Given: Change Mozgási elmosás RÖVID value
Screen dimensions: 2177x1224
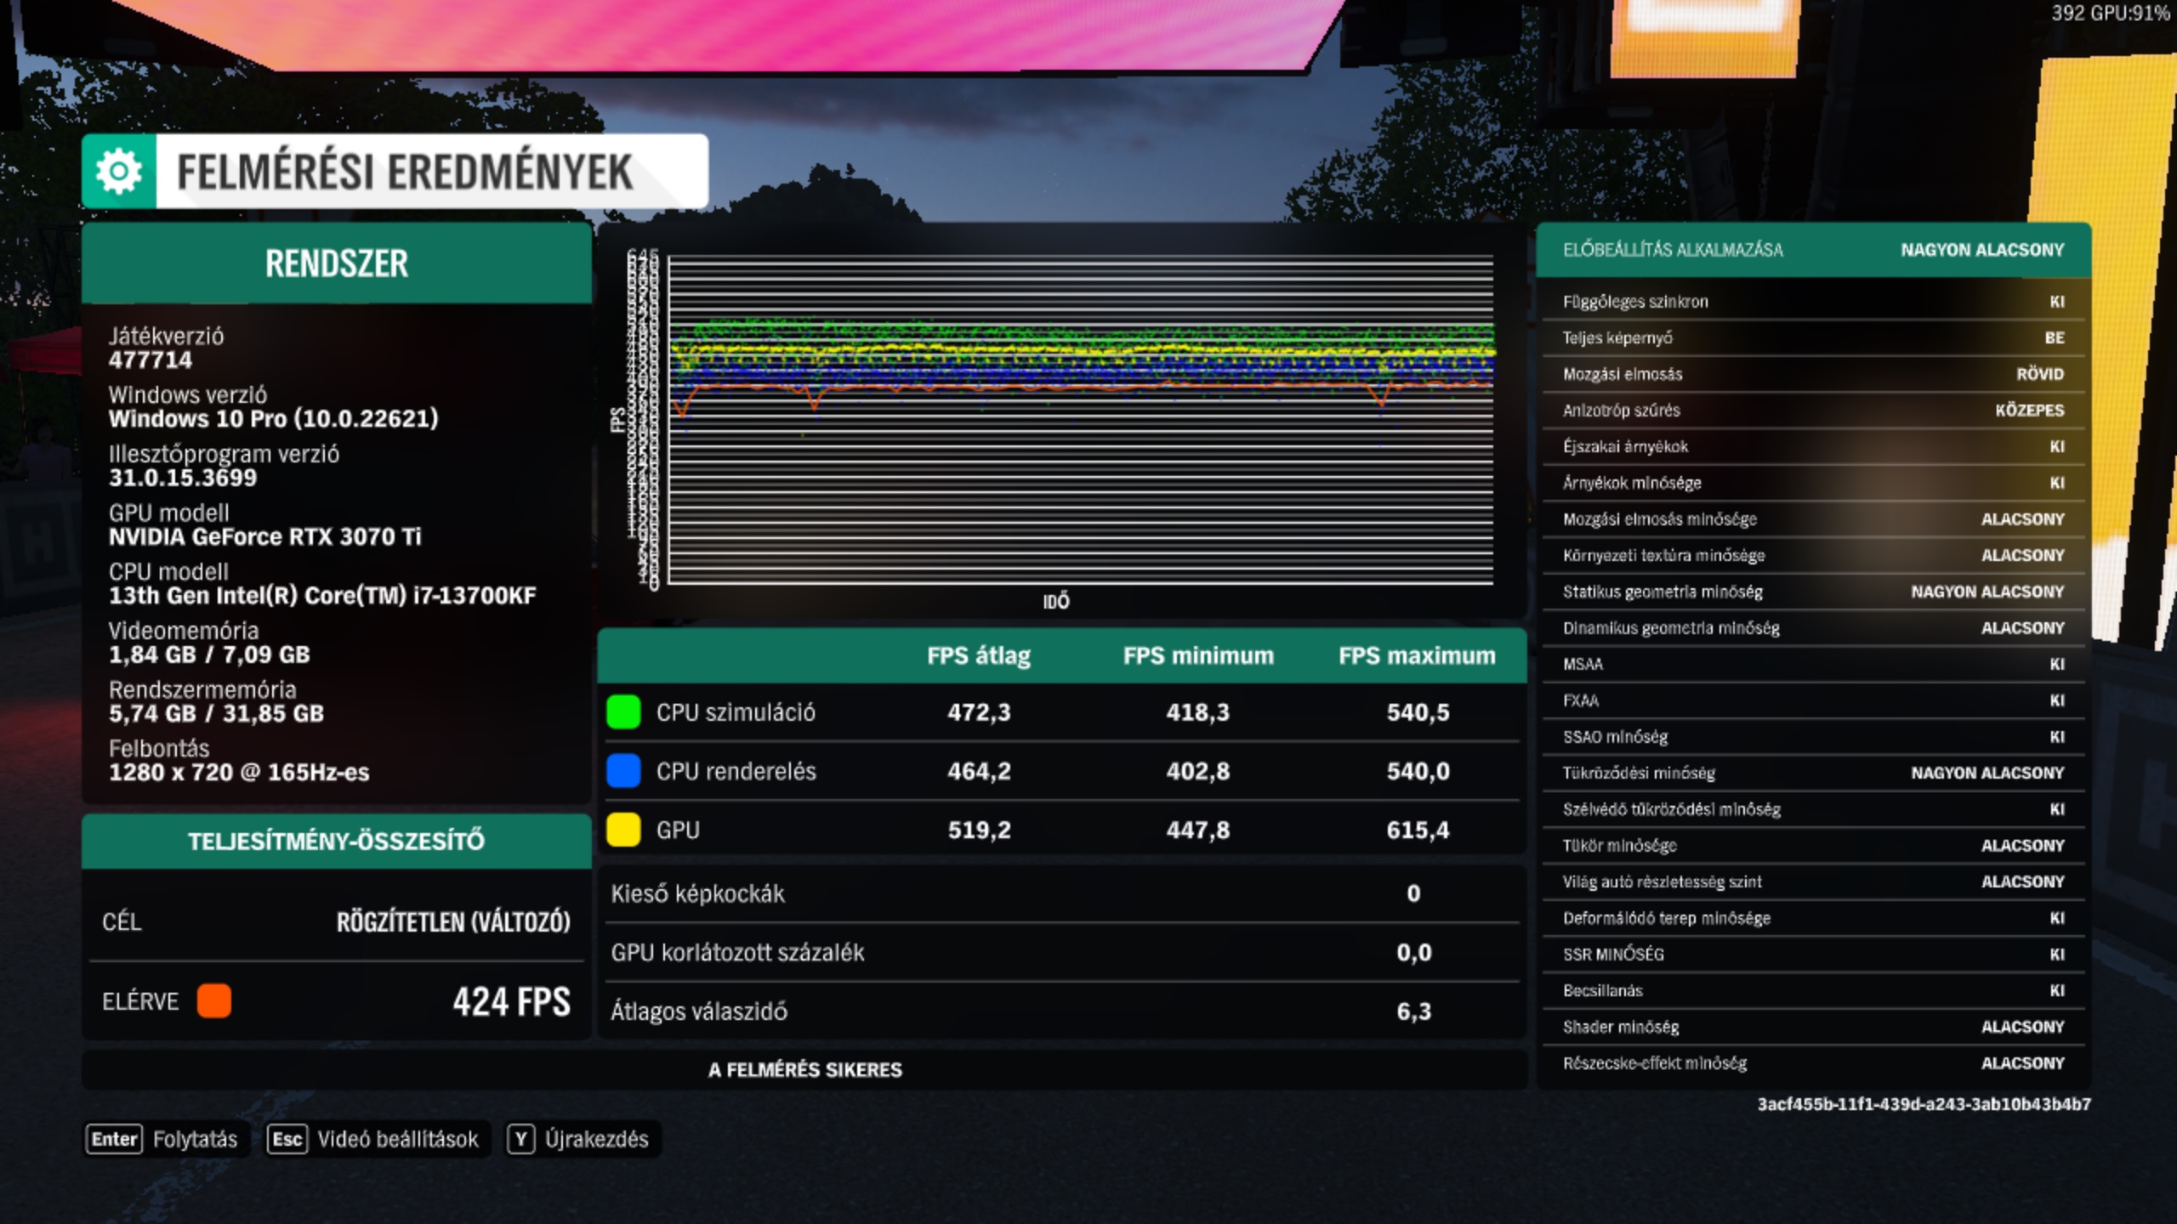Looking at the screenshot, I should [x=2039, y=374].
